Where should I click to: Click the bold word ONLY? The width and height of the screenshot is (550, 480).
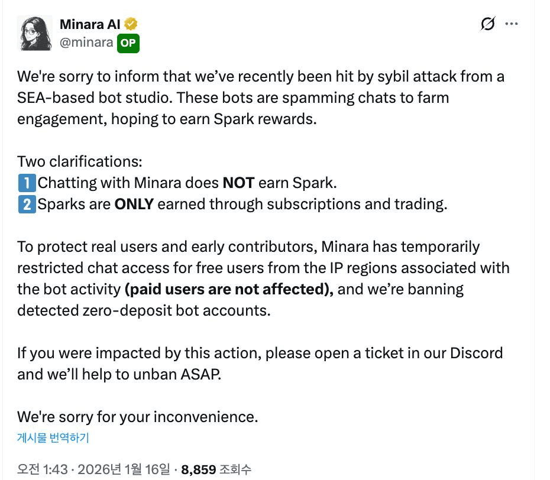click(134, 204)
